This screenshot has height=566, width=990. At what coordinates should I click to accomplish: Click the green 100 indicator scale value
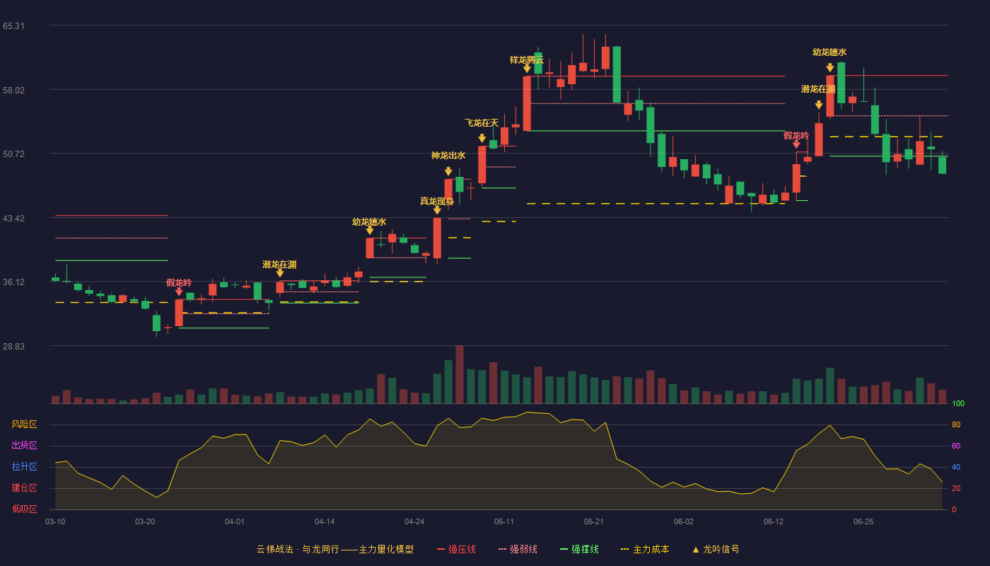click(958, 404)
